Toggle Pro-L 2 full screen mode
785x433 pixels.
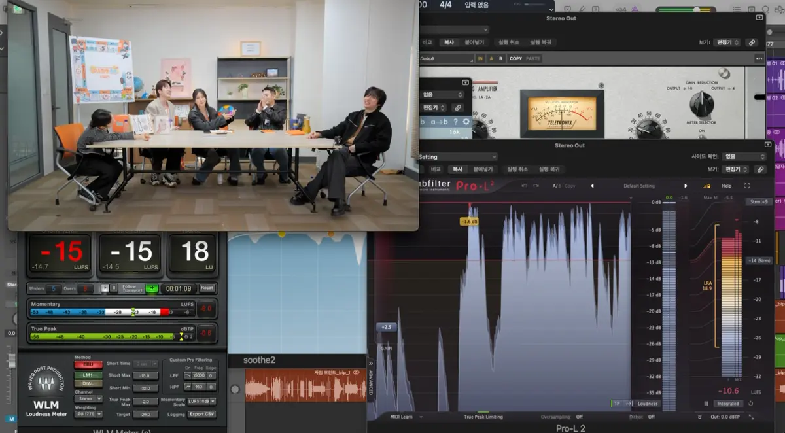747,186
